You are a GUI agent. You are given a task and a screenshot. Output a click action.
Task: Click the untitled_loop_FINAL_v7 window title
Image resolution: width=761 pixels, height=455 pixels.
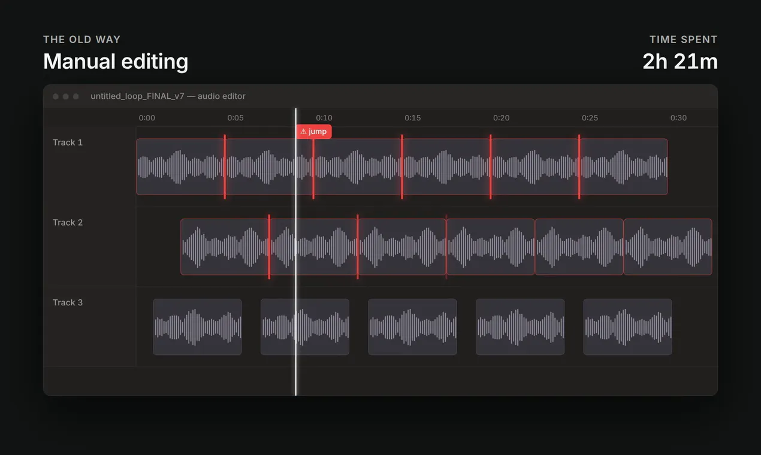168,96
